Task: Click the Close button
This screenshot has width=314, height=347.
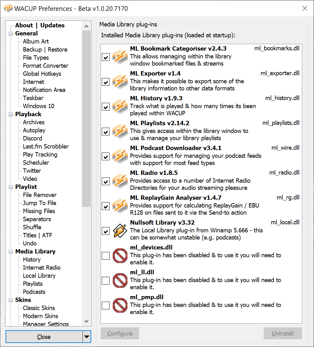Action: pyautogui.click(x=44, y=337)
